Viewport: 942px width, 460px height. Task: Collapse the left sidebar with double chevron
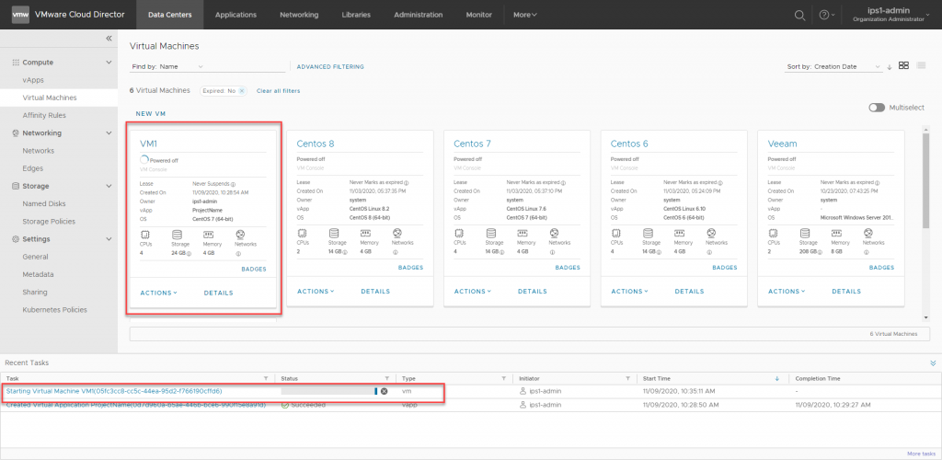coord(109,38)
